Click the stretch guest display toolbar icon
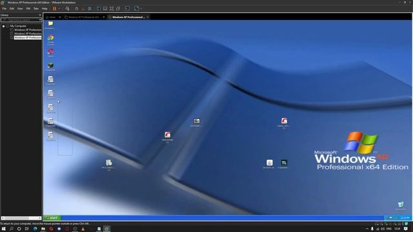413x232 pixels. 136,8
